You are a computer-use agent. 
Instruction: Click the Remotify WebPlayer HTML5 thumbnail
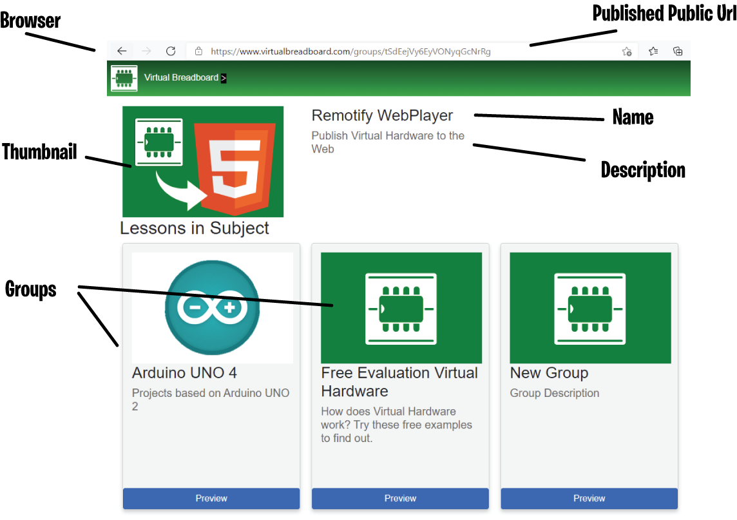[203, 162]
